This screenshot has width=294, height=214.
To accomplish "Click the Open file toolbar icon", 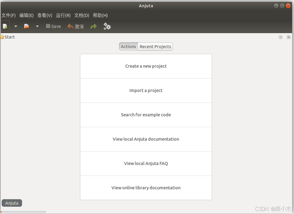I will tap(26, 26).
